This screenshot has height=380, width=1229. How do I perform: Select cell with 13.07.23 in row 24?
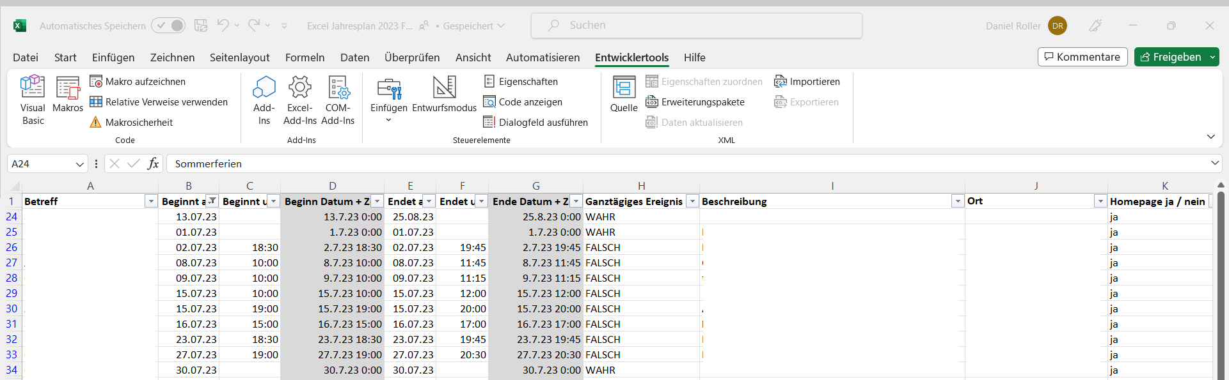(189, 217)
